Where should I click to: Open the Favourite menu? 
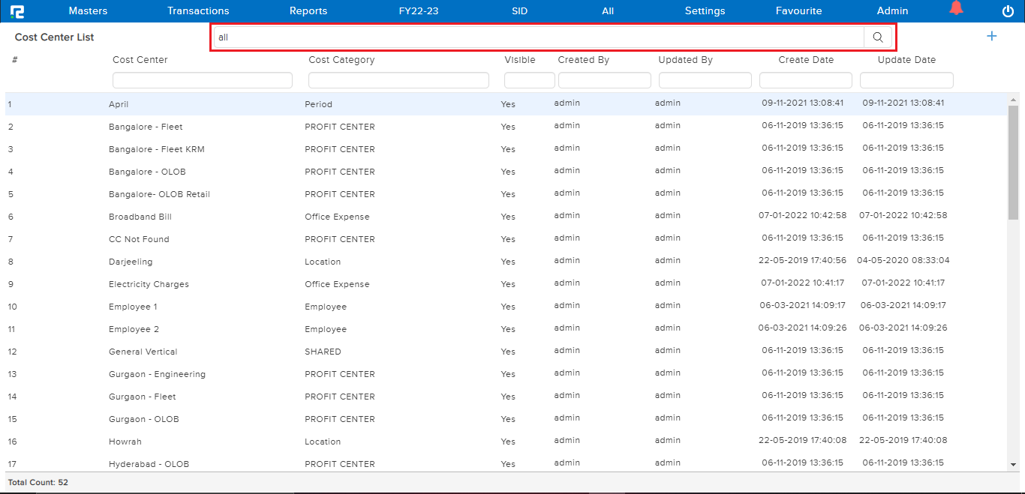[798, 10]
